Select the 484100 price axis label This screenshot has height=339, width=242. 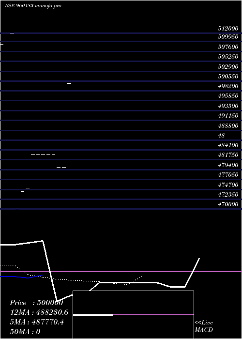[x=228, y=145]
